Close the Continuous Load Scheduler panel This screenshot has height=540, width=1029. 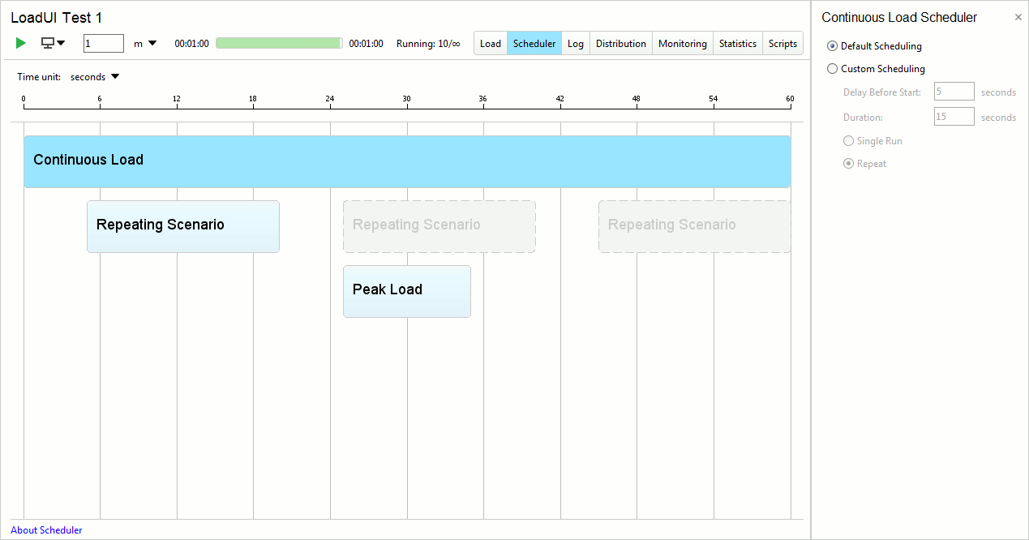[x=1018, y=17]
